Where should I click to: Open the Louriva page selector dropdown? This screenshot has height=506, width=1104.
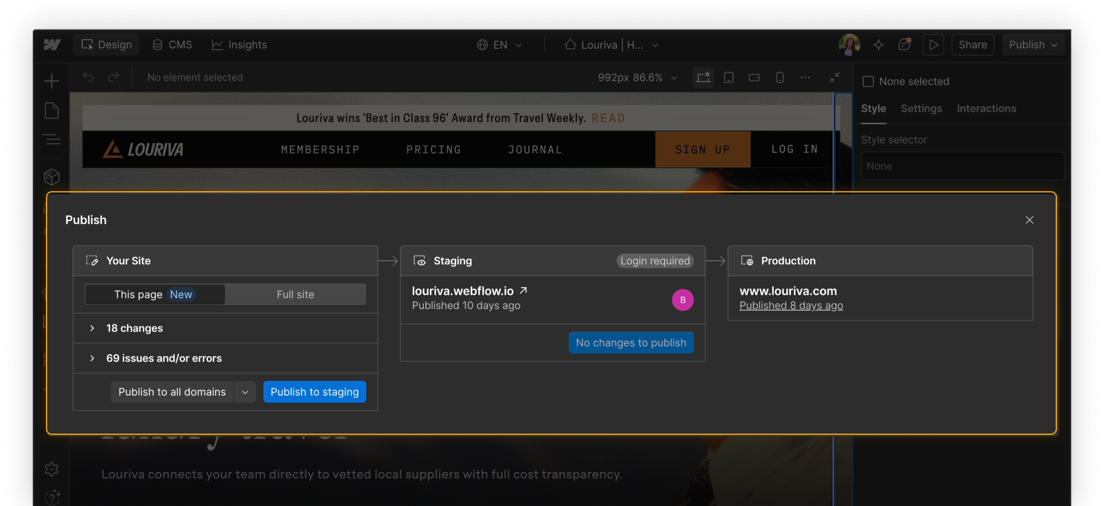[x=611, y=45]
